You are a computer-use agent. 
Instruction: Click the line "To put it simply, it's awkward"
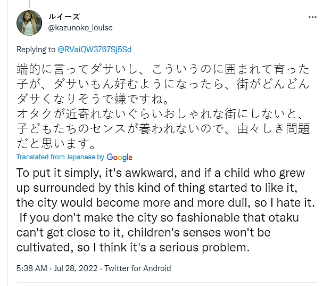pyautogui.click(x=160, y=173)
